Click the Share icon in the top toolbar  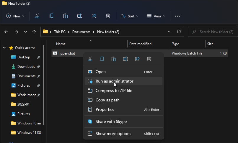[94, 16]
